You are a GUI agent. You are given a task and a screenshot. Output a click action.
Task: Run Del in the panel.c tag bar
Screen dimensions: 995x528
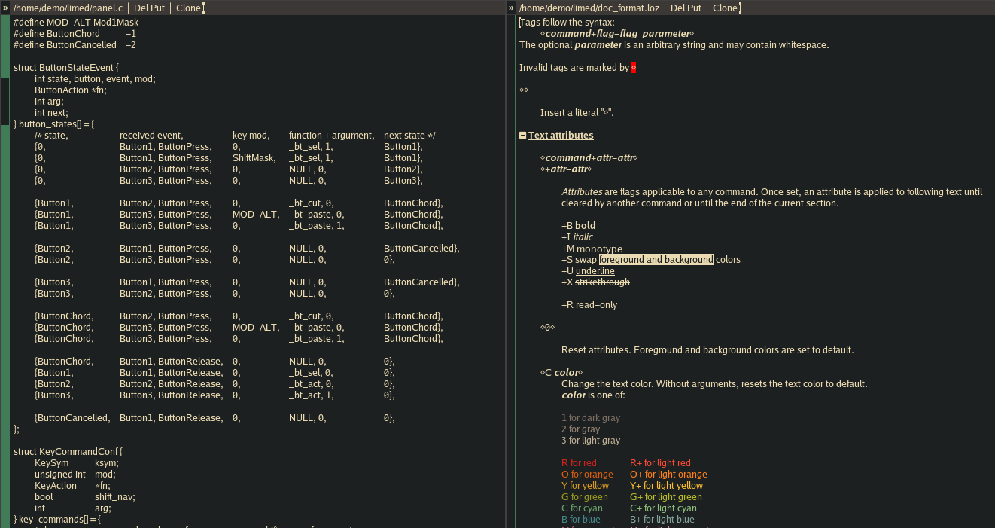[141, 8]
